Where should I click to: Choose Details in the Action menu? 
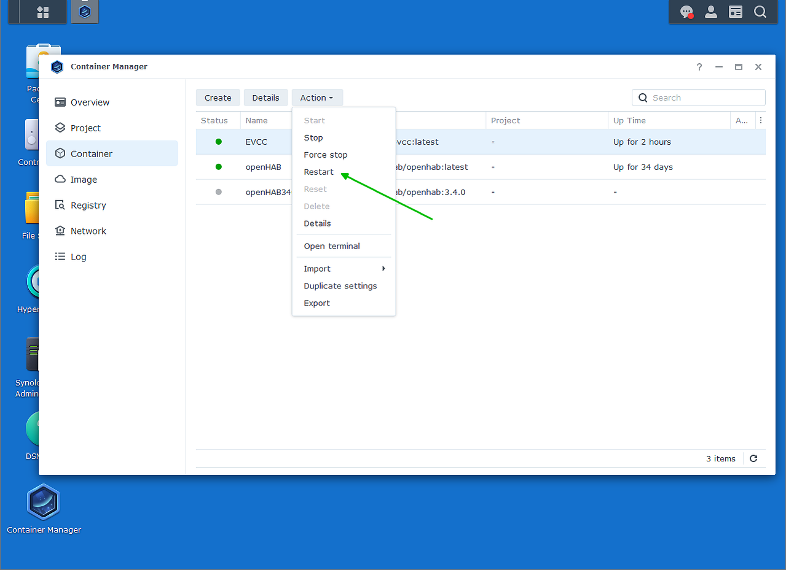344,224
